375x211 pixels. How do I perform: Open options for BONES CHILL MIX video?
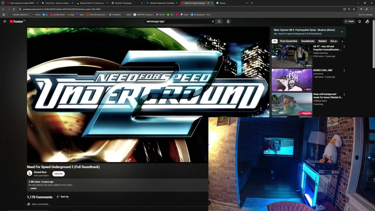[344, 71]
